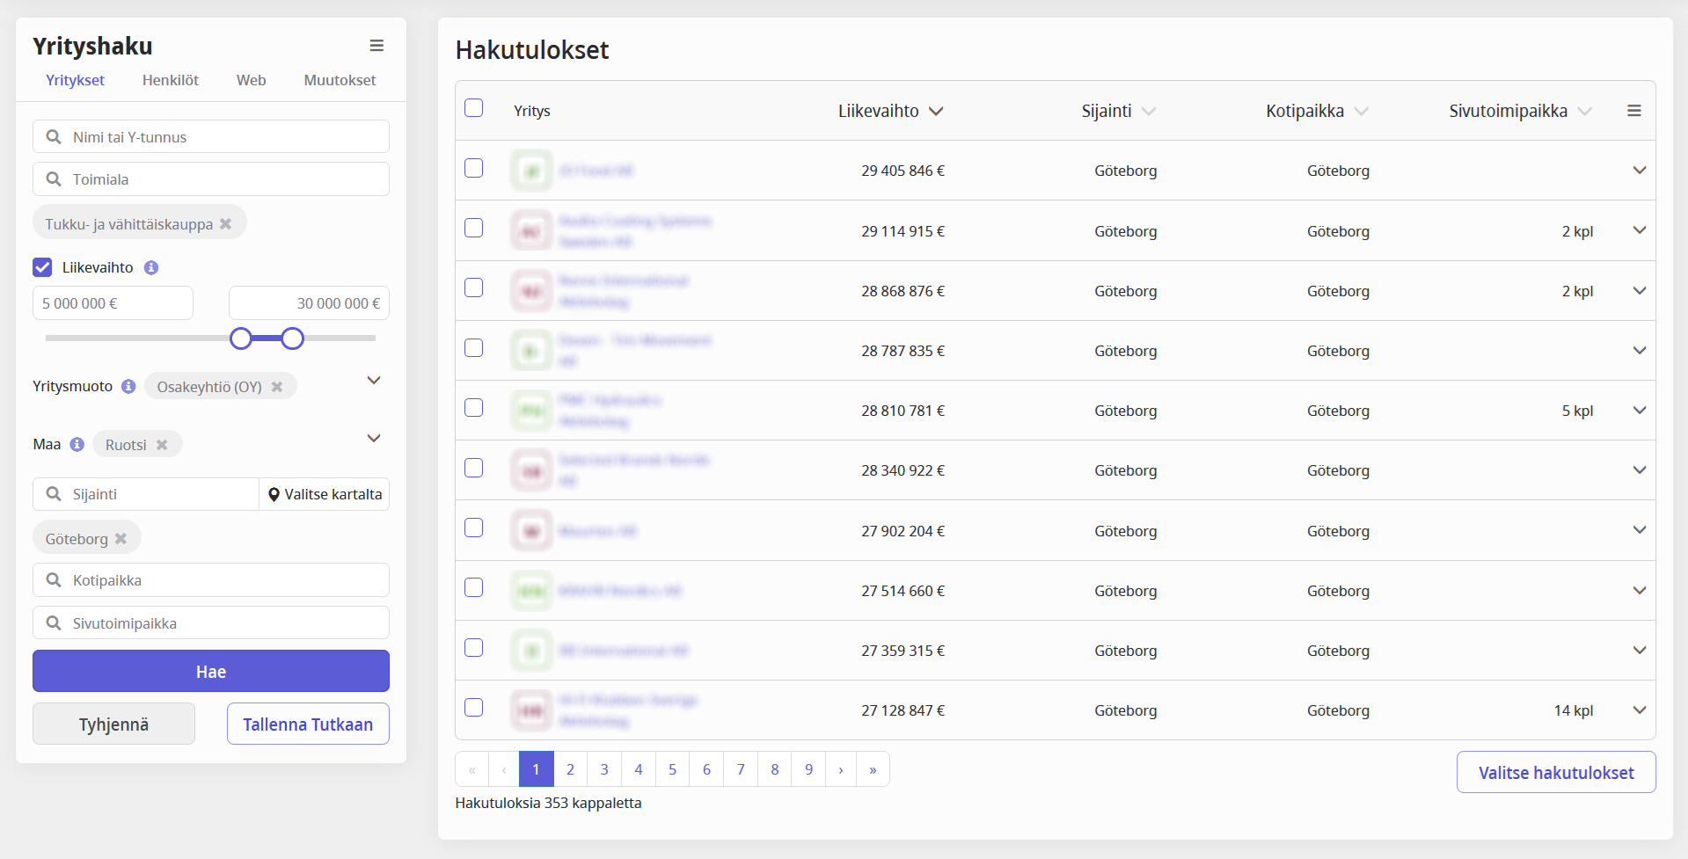Check the row with 28 868 876 € revenue
Screen dimensions: 1688x859
474,288
